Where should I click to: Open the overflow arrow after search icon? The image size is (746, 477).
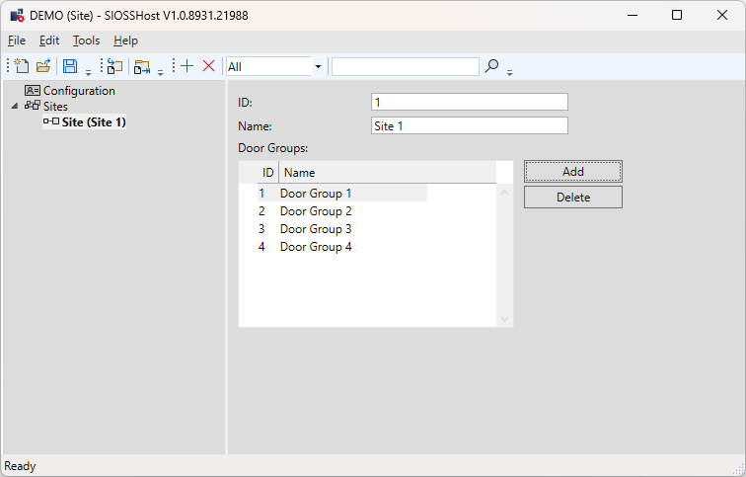click(x=509, y=71)
